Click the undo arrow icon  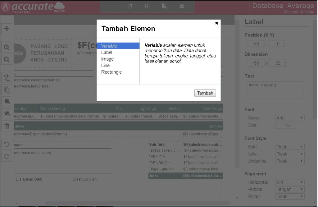pos(7,144)
